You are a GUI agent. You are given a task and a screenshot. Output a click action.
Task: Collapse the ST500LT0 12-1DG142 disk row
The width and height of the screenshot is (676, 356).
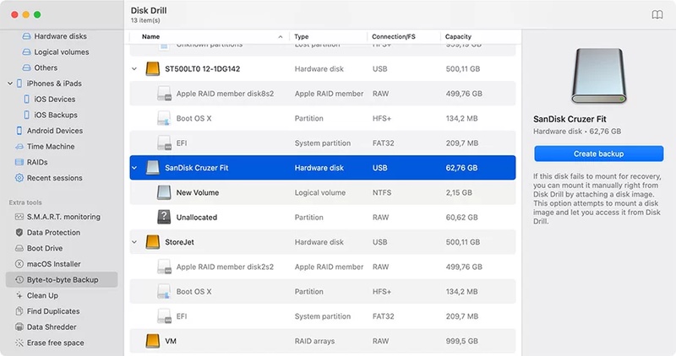(134, 69)
